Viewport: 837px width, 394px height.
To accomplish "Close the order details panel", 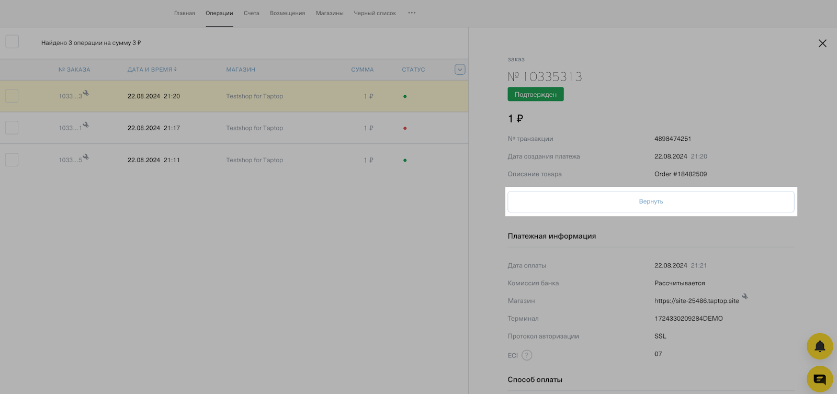I will coord(822,43).
